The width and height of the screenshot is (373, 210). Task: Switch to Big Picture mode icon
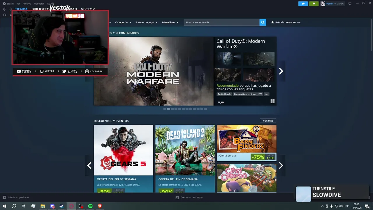(350, 4)
